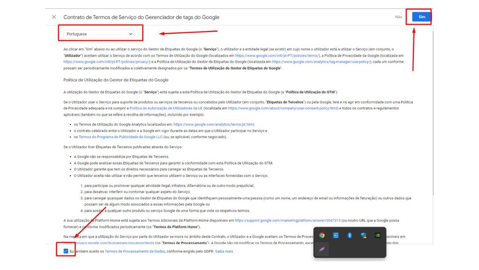The height and width of the screenshot is (270, 479).
Task: Open Política de Autorização de Utilizadores da UE link
Action: [166, 108]
